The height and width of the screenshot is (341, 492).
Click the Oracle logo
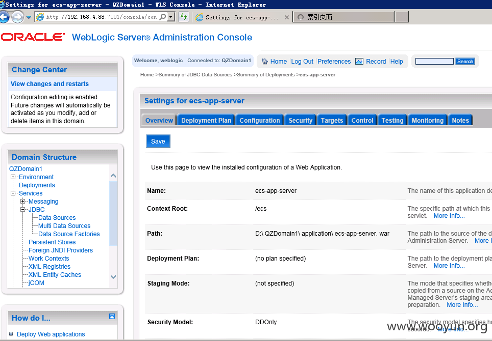pyautogui.click(x=33, y=37)
